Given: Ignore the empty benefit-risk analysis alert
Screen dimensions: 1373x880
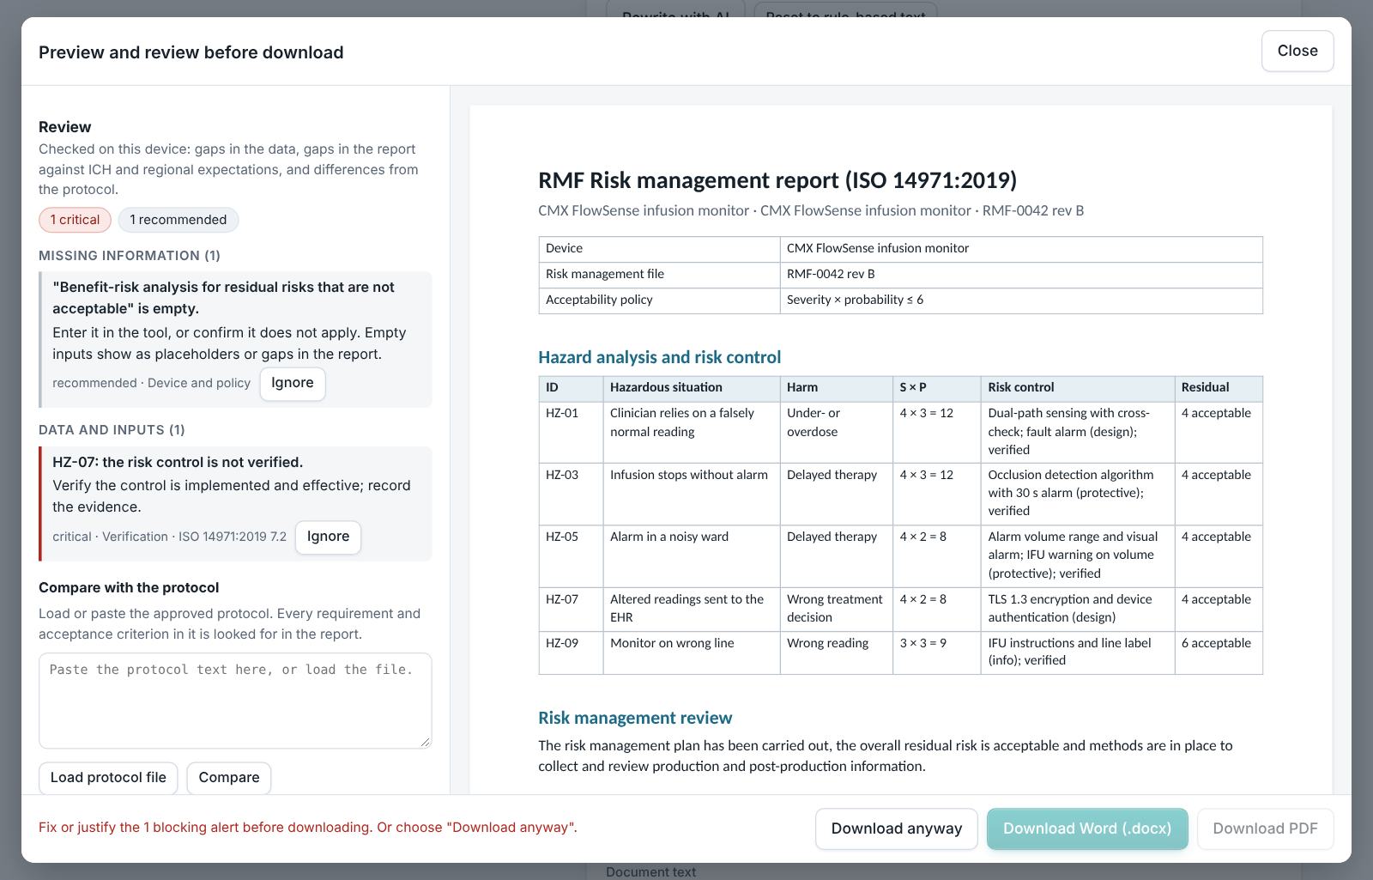Looking at the screenshot, I should tap(293, 383).
